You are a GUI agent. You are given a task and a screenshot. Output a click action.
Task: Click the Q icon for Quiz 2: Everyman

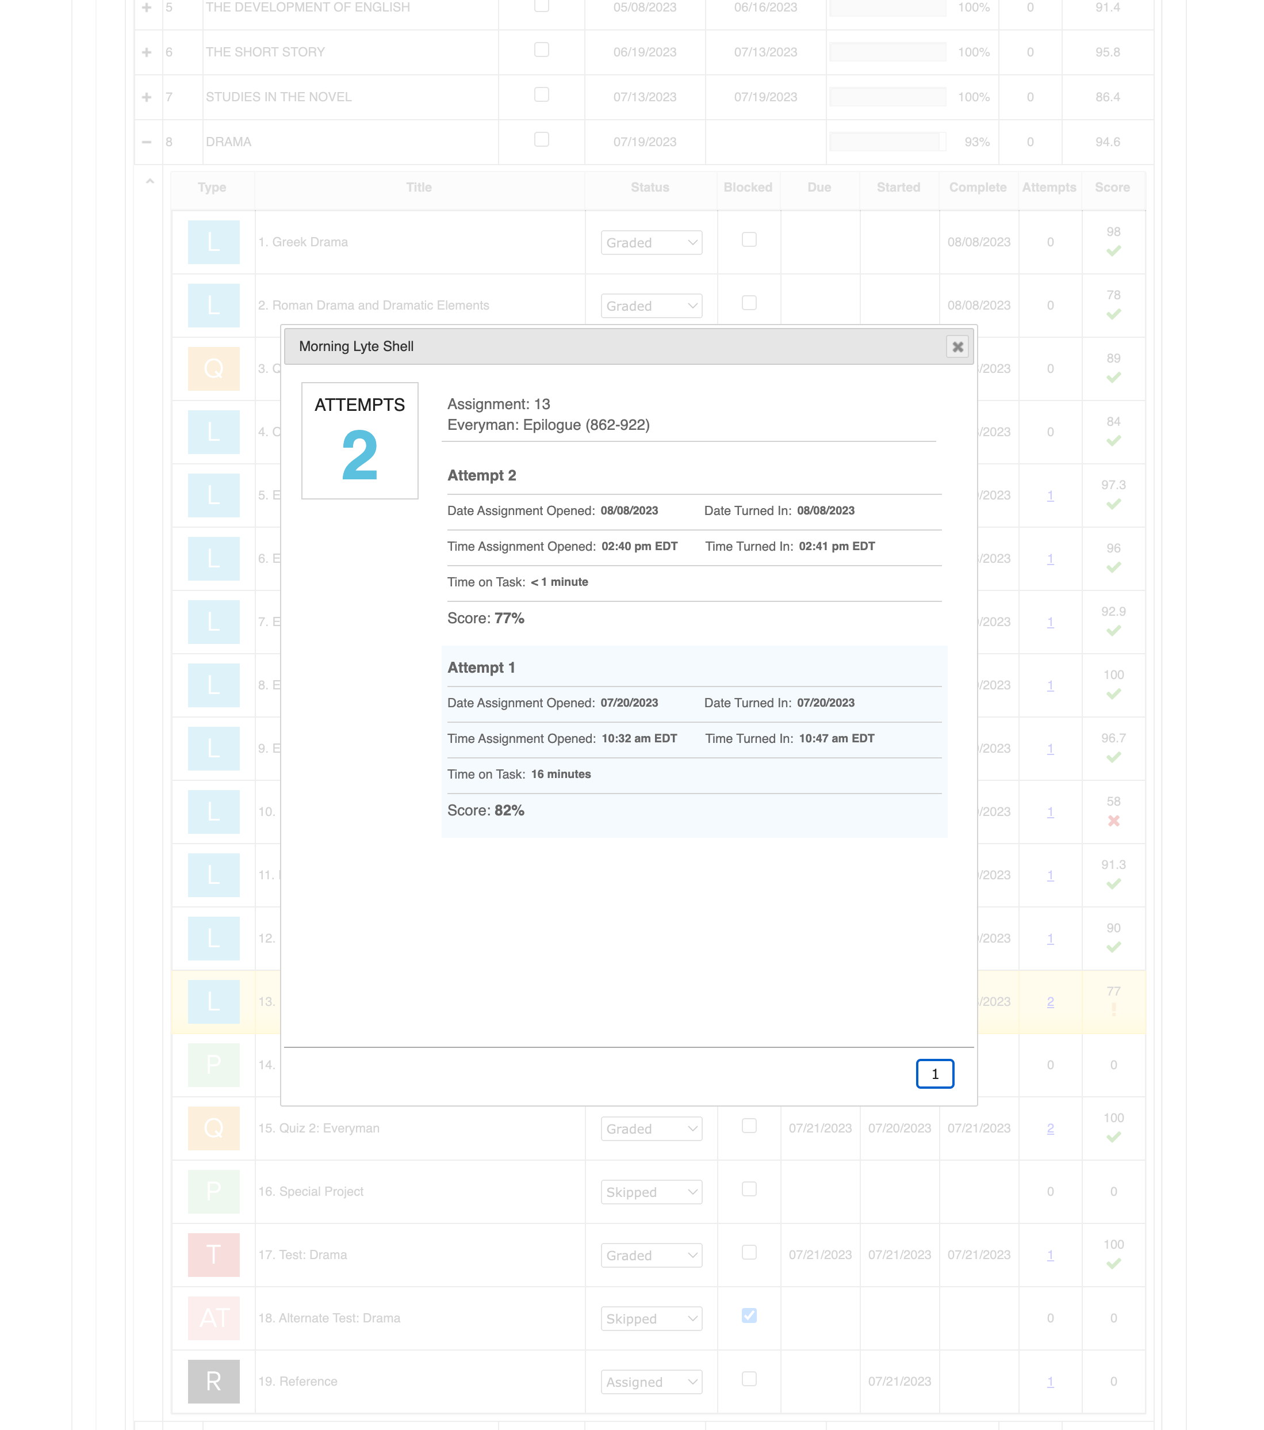click(213, 1128)
